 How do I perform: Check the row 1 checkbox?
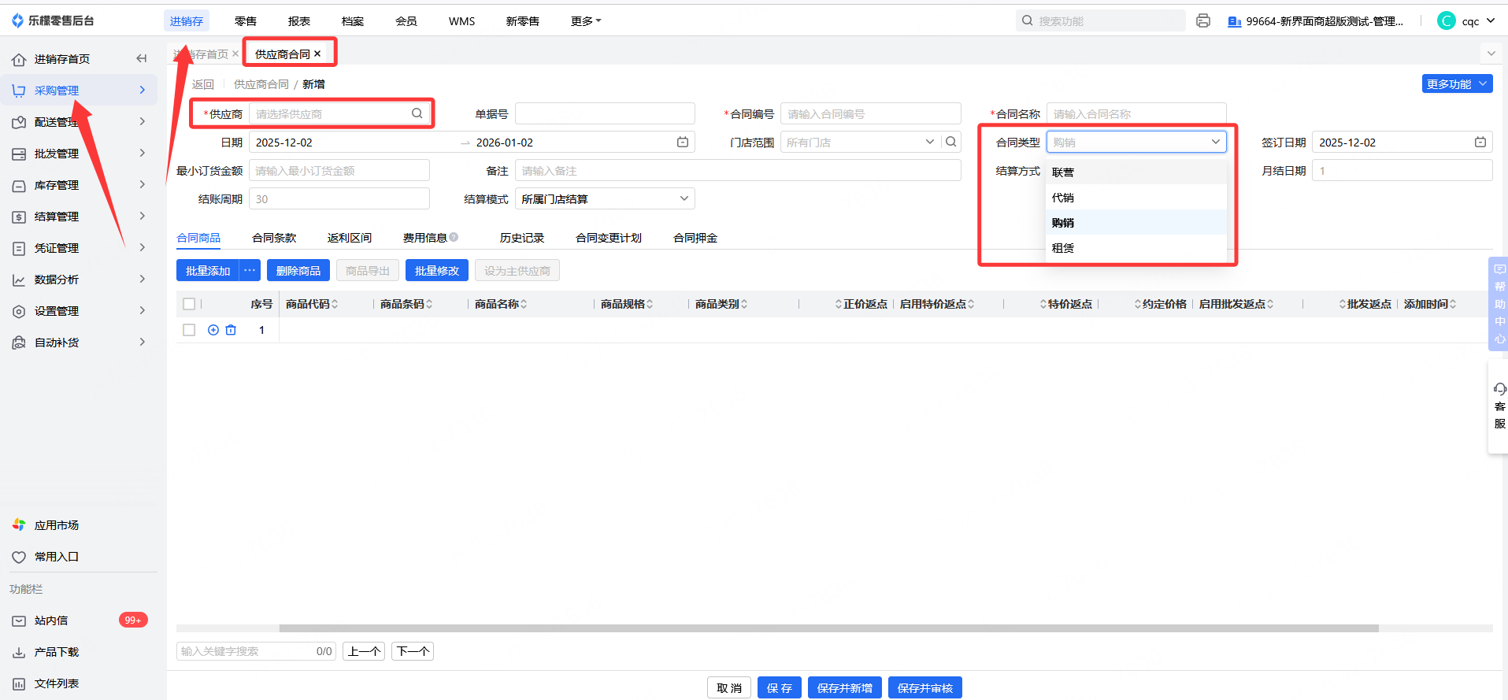(189, 330)
